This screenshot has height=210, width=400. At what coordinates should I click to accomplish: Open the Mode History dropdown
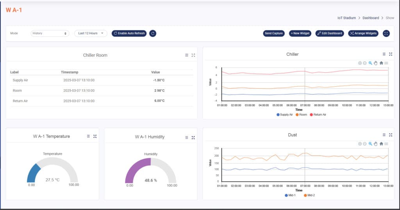tap(50, 33)
